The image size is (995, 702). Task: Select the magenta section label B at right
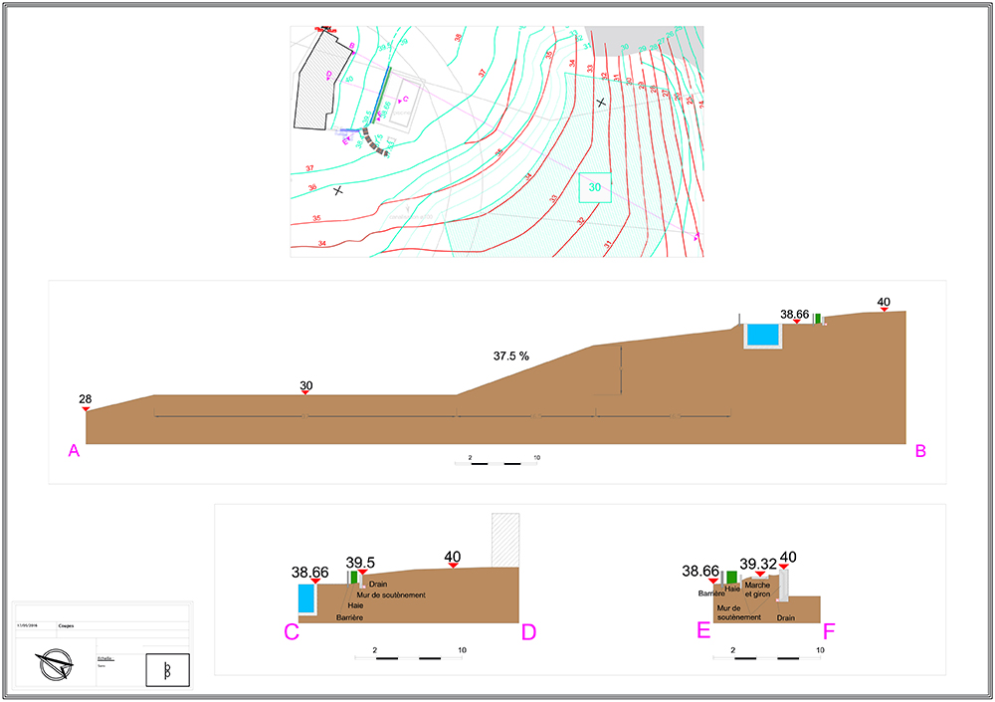[x=920, y=451]
